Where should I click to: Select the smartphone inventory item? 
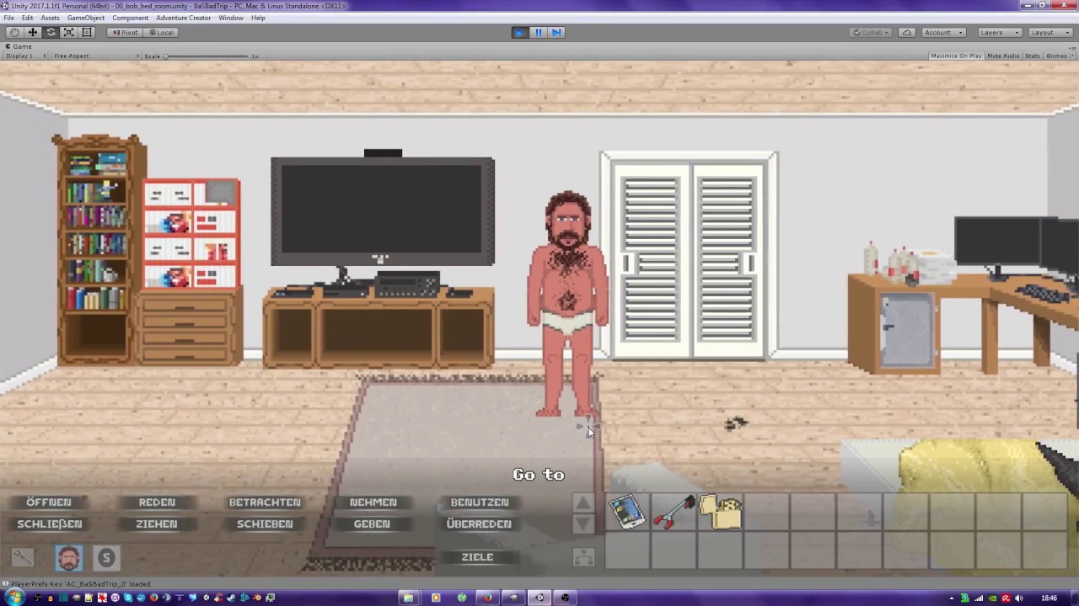(x=626, y=513)
